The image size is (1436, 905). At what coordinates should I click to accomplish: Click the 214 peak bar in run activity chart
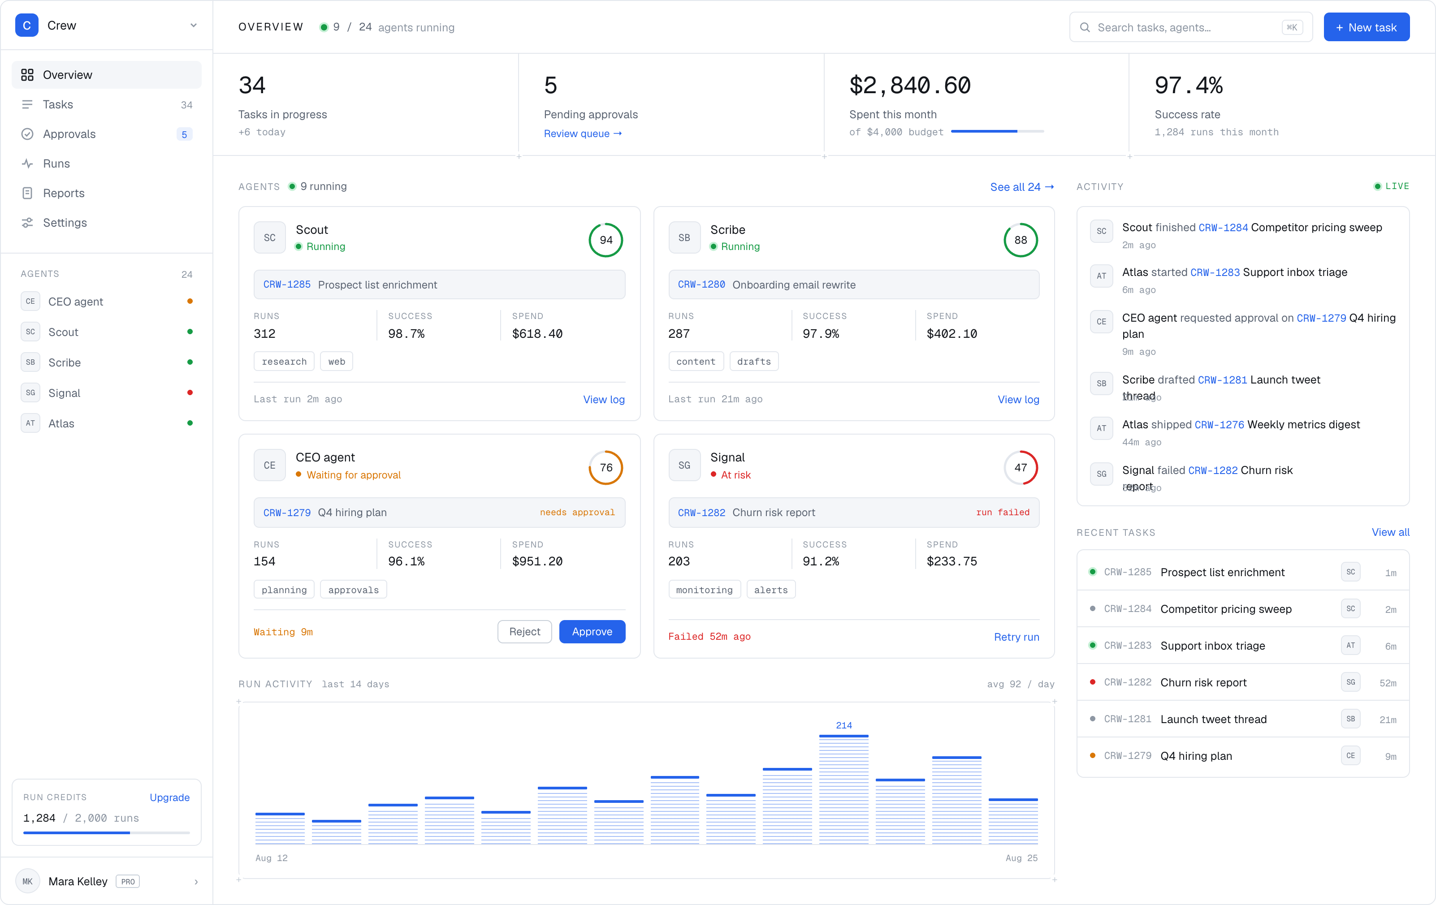pos(843,789)
